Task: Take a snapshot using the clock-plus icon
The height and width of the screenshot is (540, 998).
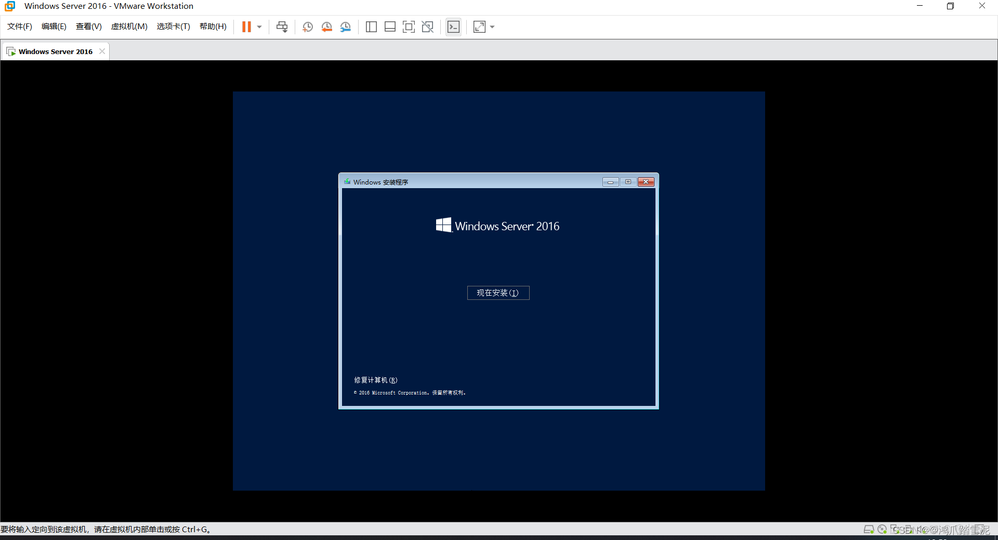Action: coord(308,27)
